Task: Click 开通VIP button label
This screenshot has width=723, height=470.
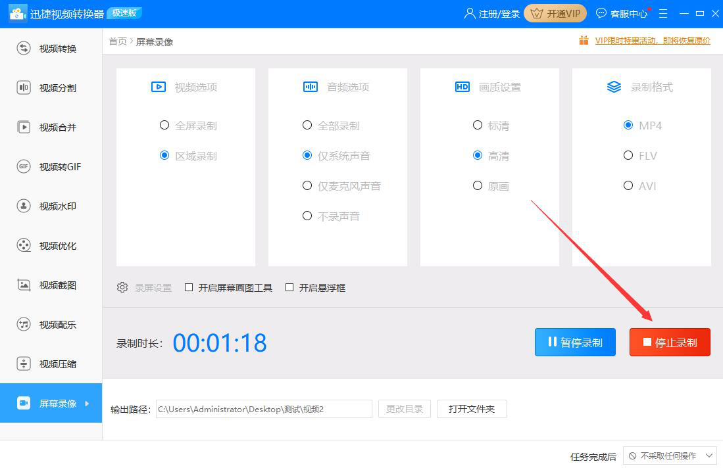Action: click(x=563, y=14)
